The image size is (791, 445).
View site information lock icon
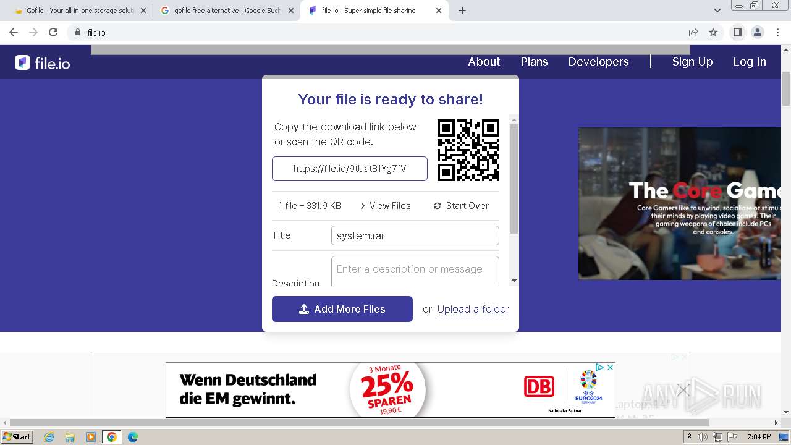point(77,32)
